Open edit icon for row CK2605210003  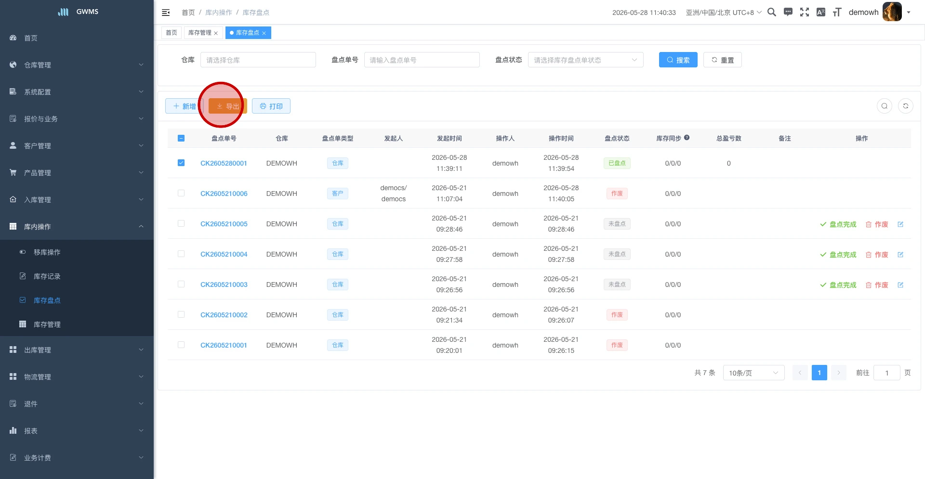(x=900, y=285)
